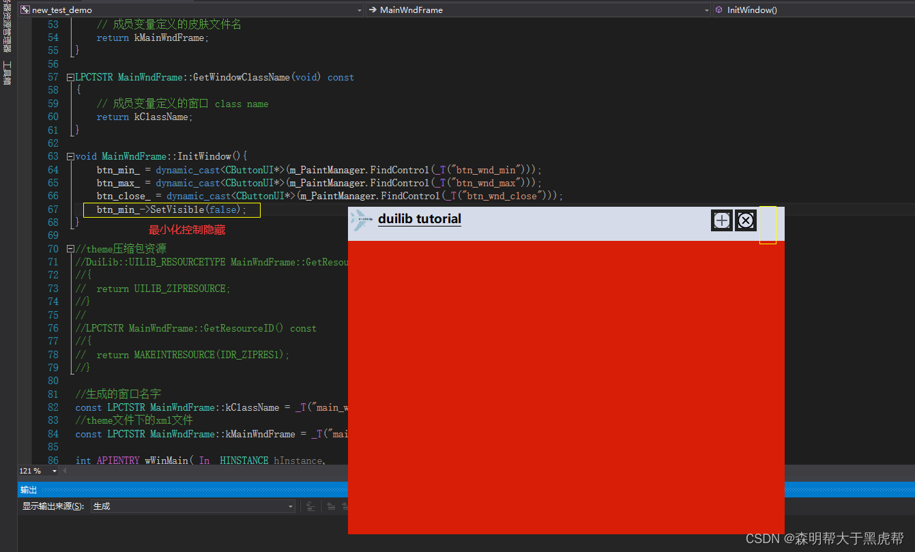Click the wWinMain declaration on line 86
The image size is (915, 552).
click(x=199, y=461)
